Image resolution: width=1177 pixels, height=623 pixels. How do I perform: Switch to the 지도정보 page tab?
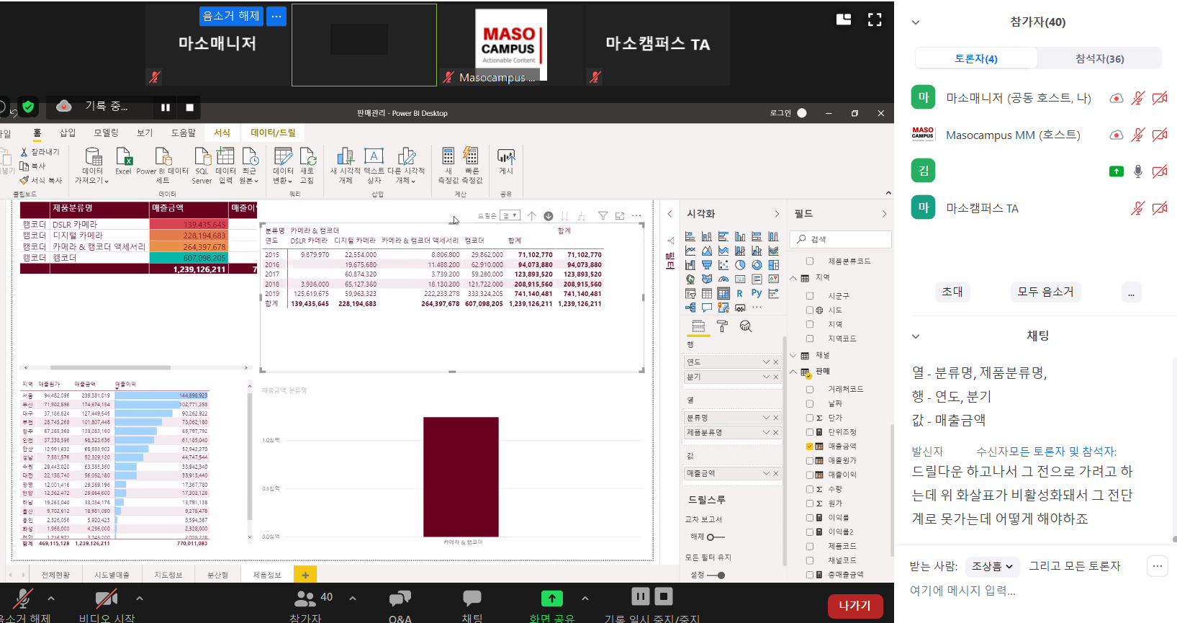pyautogui.click(x=168, y=575)
